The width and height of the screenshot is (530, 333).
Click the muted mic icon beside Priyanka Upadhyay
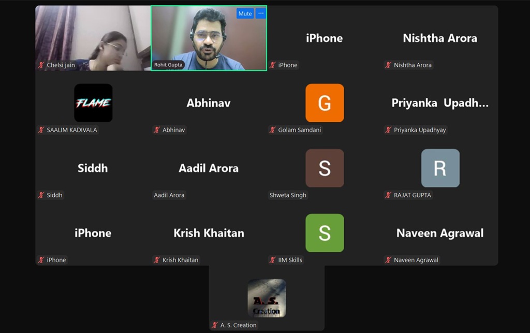click(388, 130)
